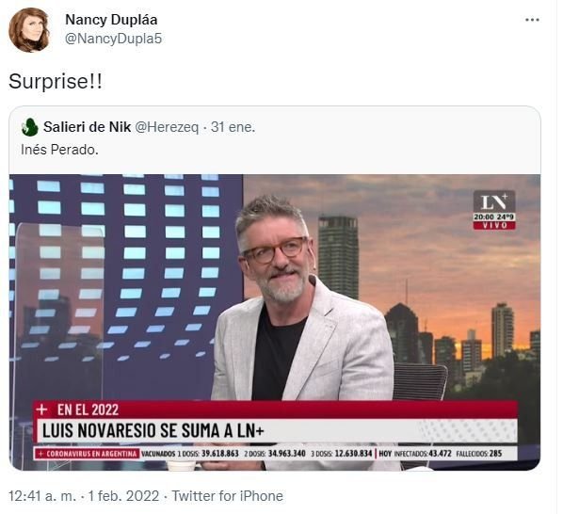This screenshot has width=563, height=514.
Task: Open Salieri de Nik's small green avatar
Action: coord(30,127)
